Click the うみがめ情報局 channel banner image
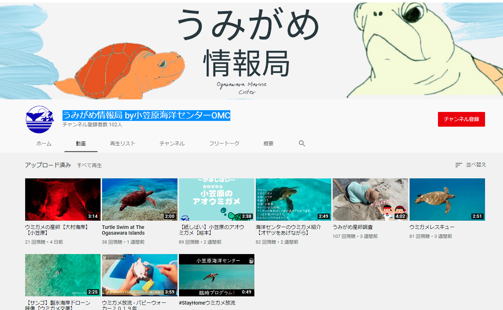 click(x=251, y=51)
